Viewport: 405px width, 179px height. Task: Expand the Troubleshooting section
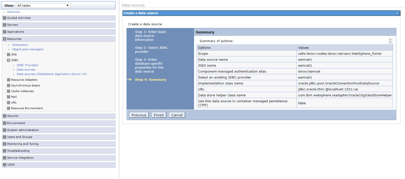tap(4, 151)
